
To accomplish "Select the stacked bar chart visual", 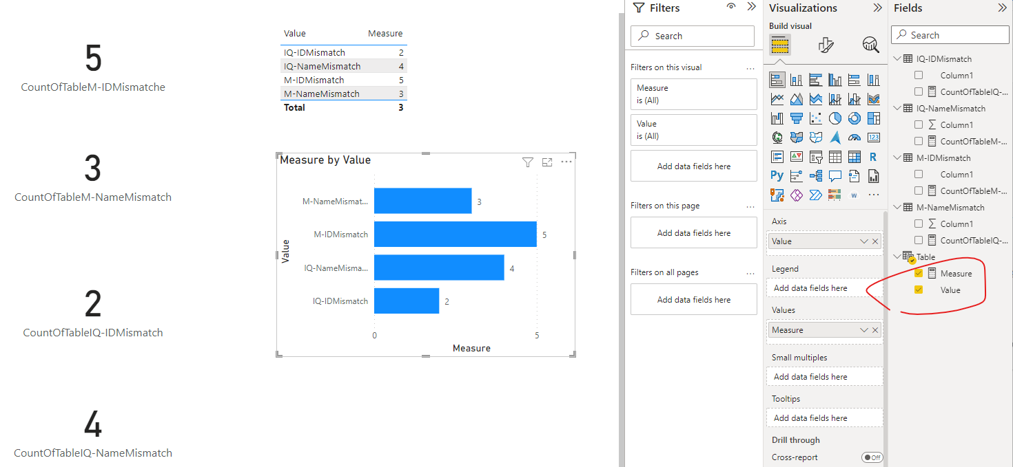I will [x=777, y=80].
